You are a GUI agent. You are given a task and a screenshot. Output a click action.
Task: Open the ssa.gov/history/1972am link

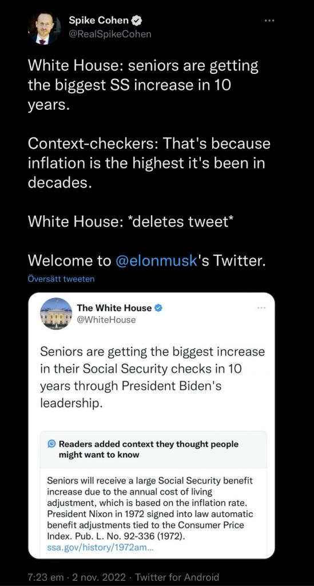coord(101,548)
